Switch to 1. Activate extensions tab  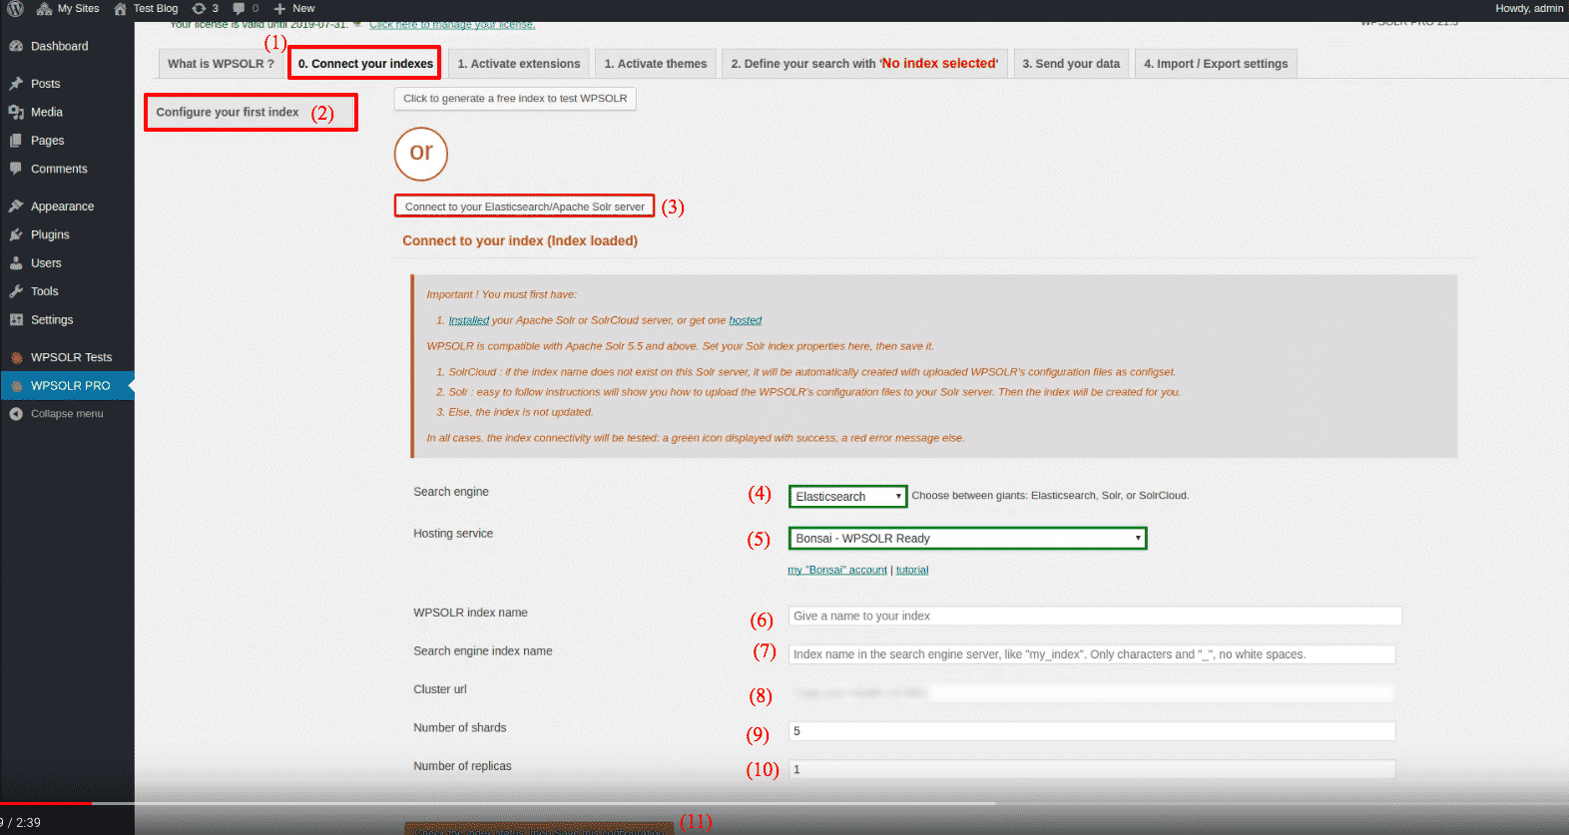pyautogui.click(x=519, y=64)
